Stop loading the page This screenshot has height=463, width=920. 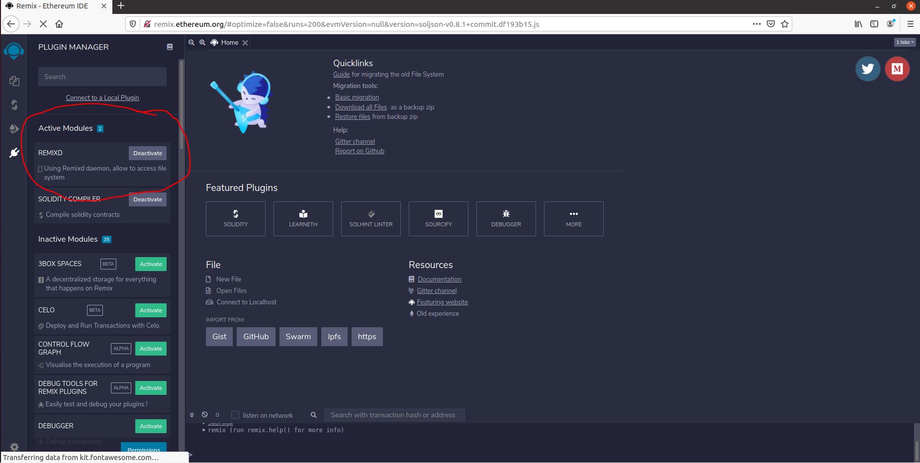click(x=43, y=24)
